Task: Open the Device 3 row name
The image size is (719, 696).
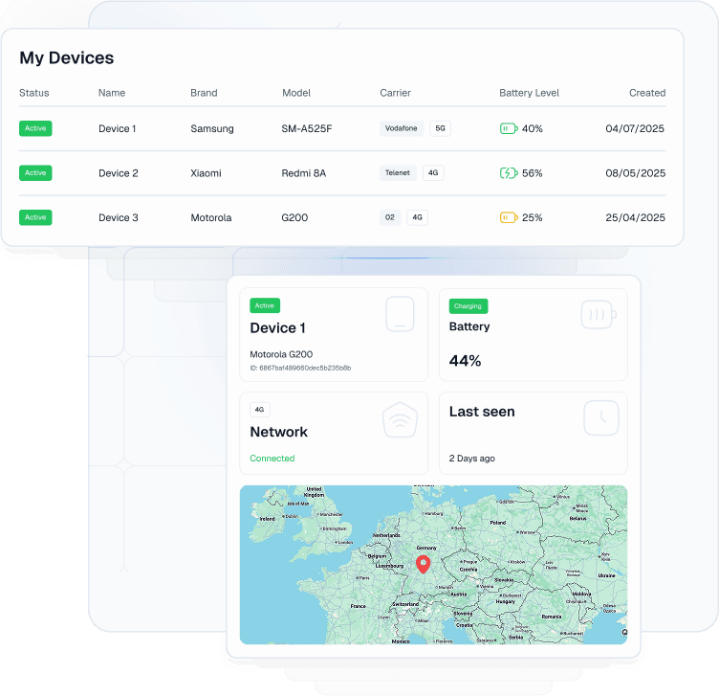Action: point(119,218)
